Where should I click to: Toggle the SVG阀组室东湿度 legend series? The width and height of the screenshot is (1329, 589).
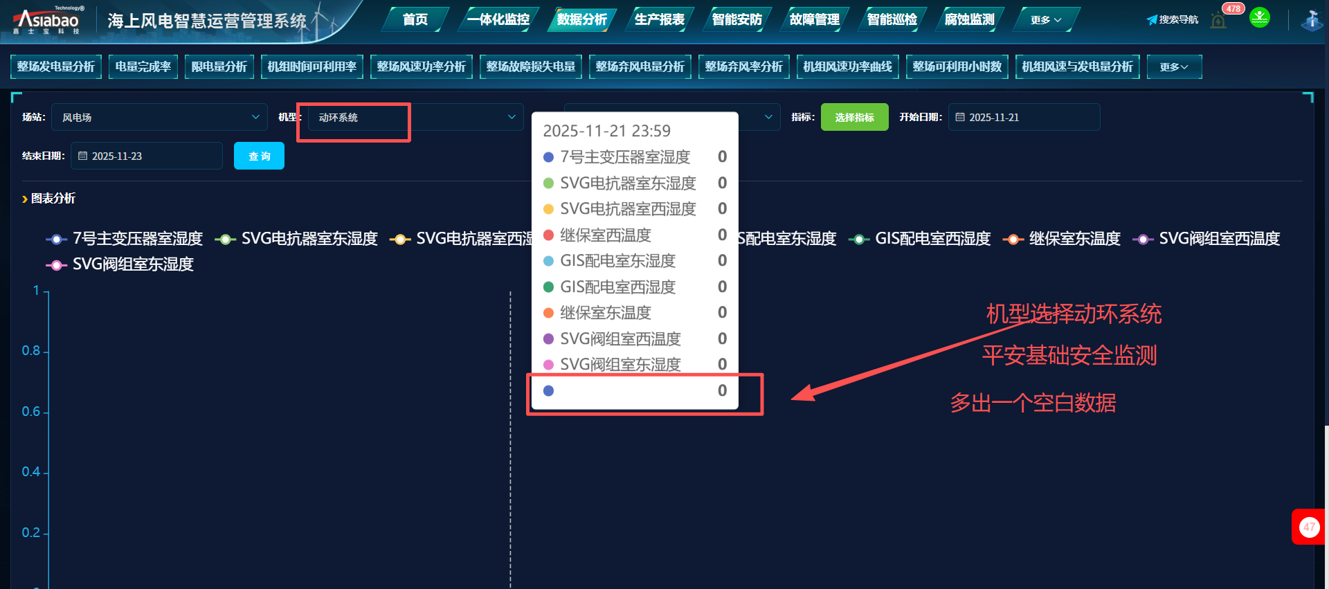point(120,264)
